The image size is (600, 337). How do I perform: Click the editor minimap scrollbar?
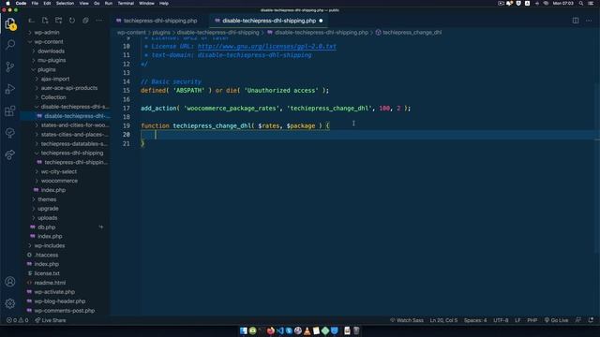pos(597,145)
